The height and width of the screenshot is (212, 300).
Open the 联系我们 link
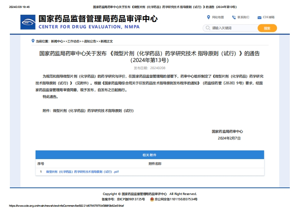click(x=243, y=17)
